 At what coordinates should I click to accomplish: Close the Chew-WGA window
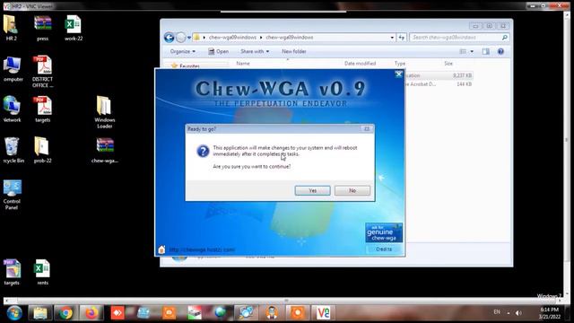click(x=398, y=74)
